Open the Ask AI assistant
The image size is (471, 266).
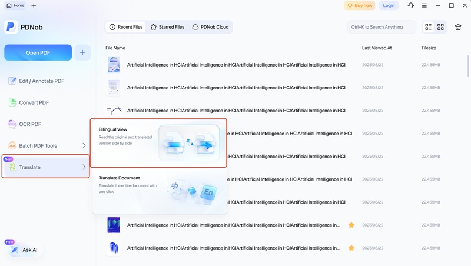[24, 250]
